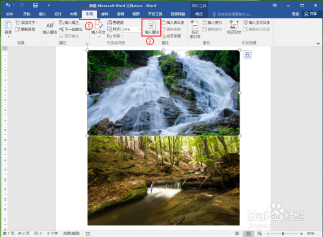Viewport: 323px width, 237px height.
Task: Click 更新目录 (Update Table)
Action: pos(25,29)
